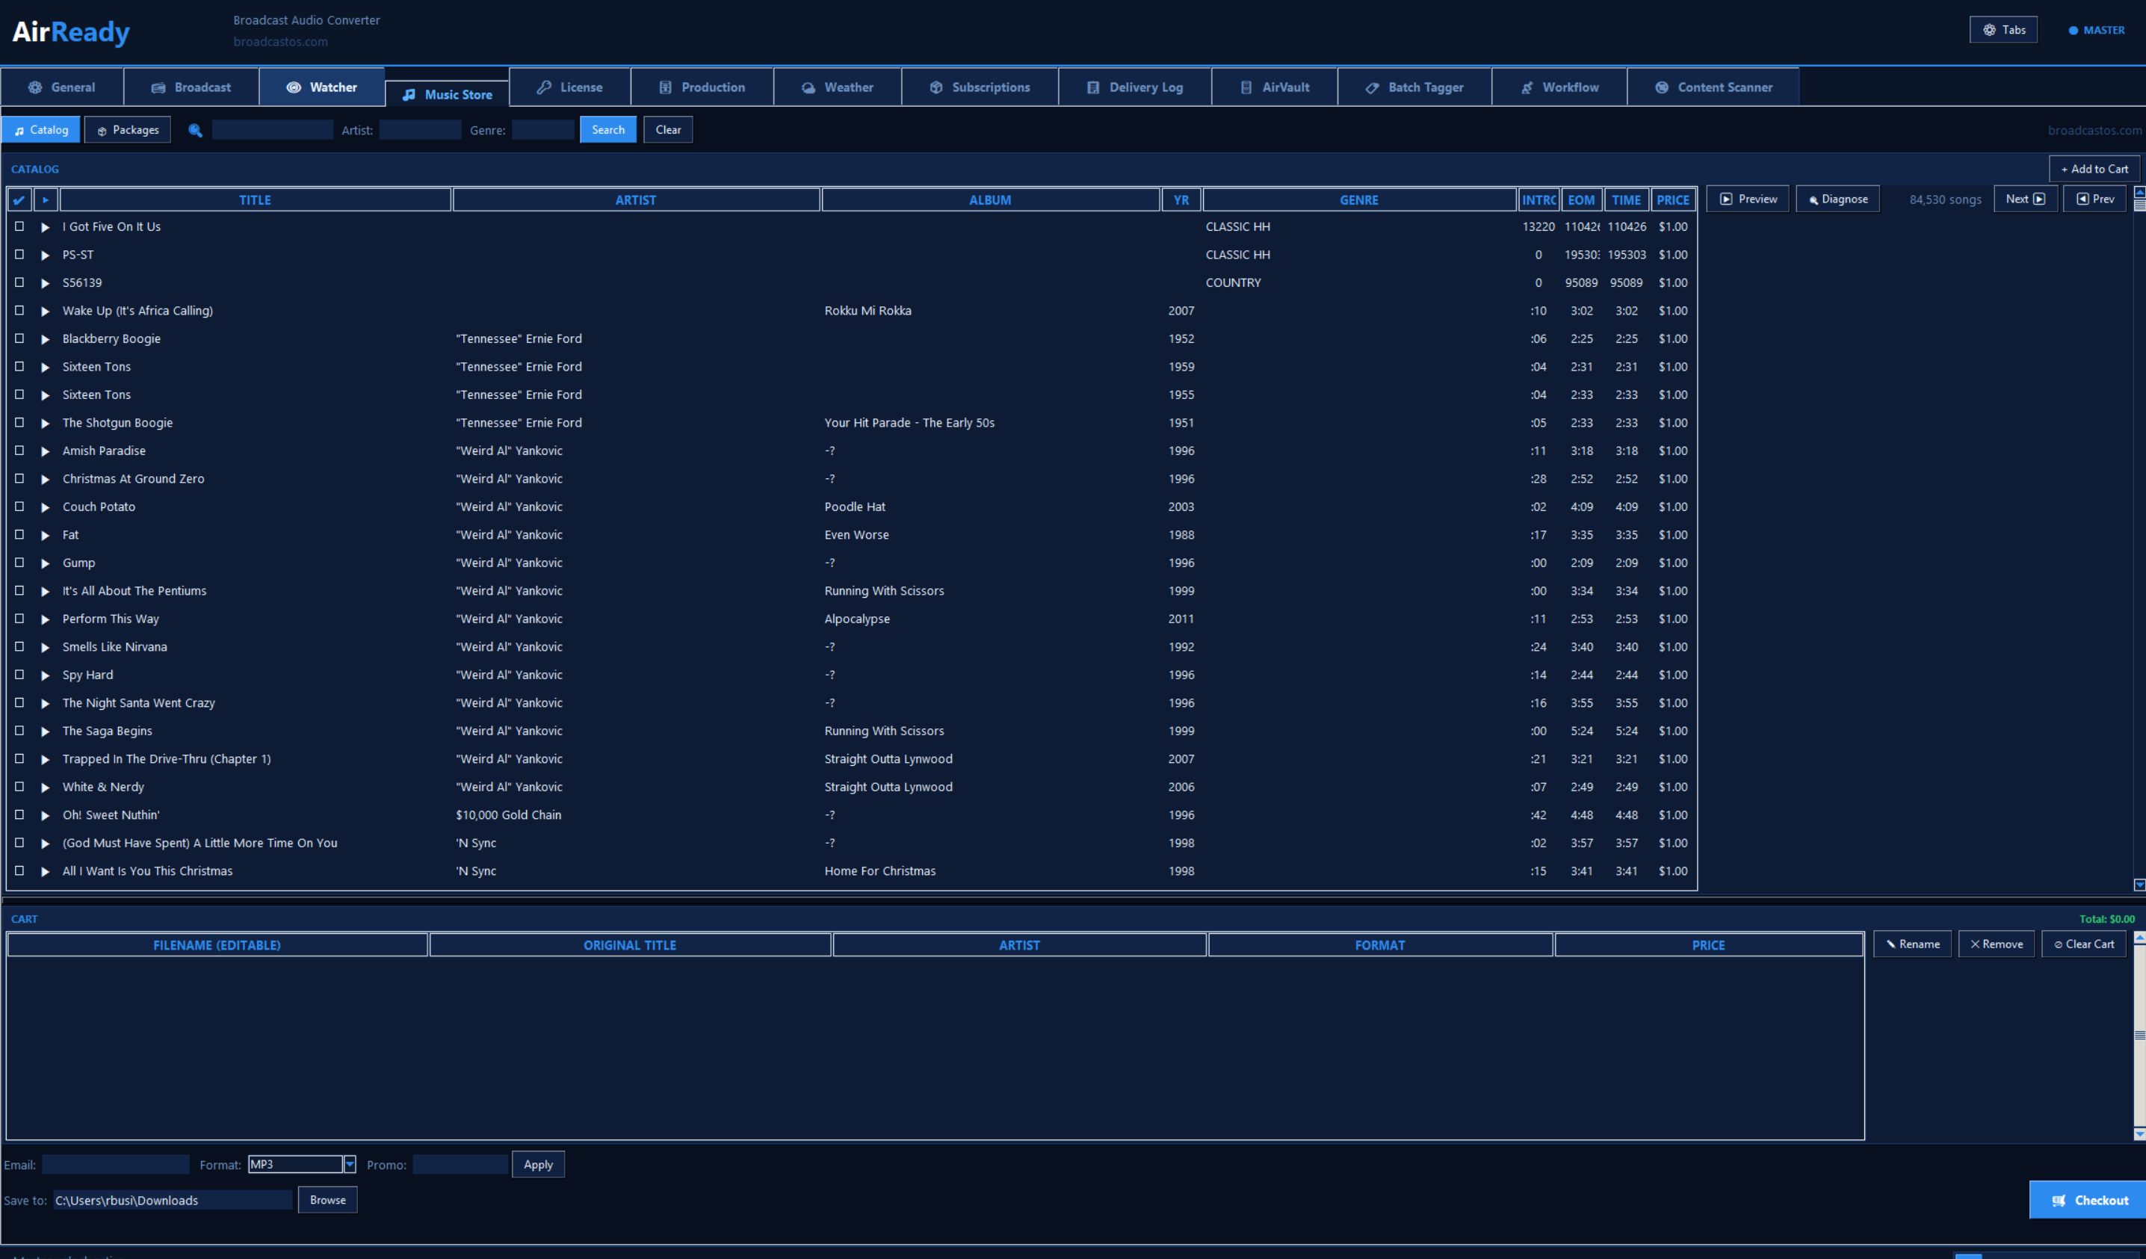Switch to the Packages view
Image resolution: width=2146 pixels, height=1259 pixels.
click(x=128, y=130)
